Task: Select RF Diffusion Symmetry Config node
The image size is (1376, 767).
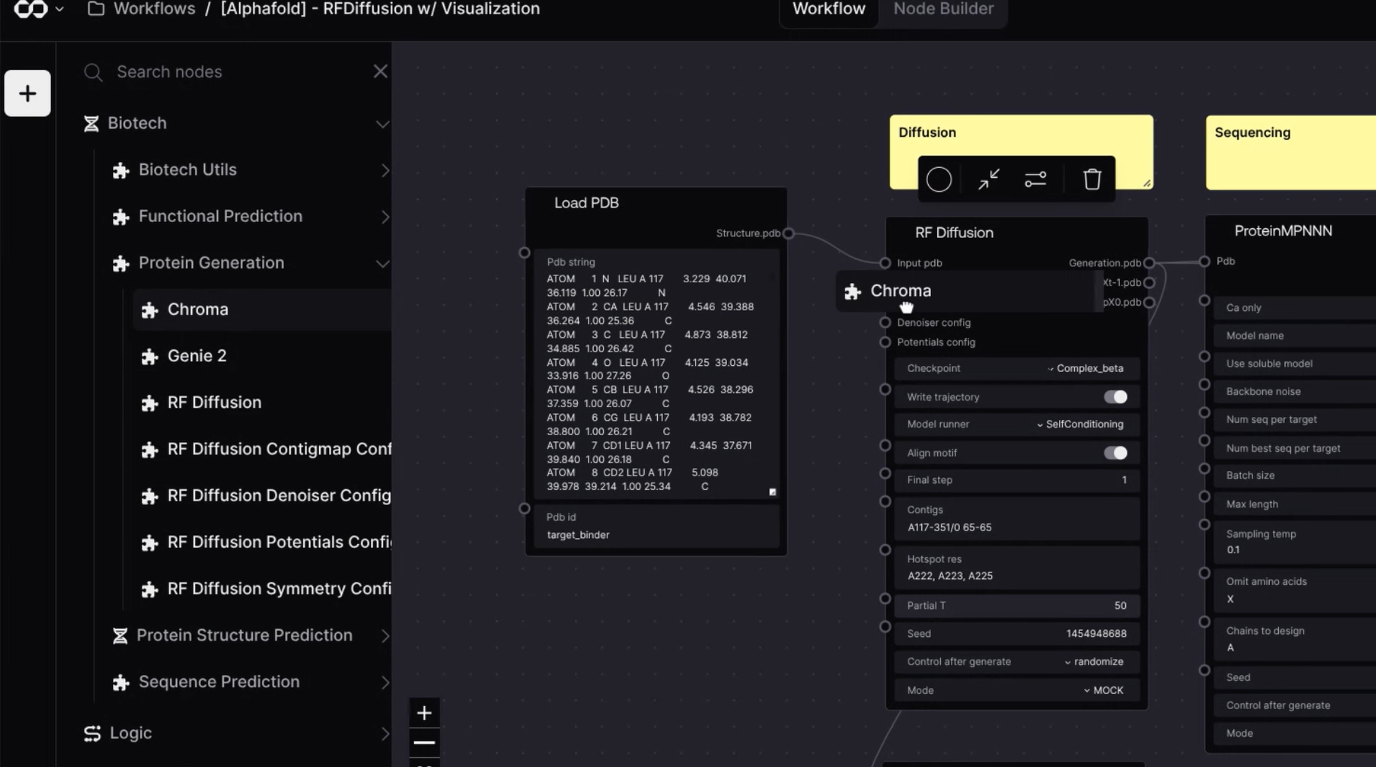Action: pyautogui.click(x=262, y=589)
